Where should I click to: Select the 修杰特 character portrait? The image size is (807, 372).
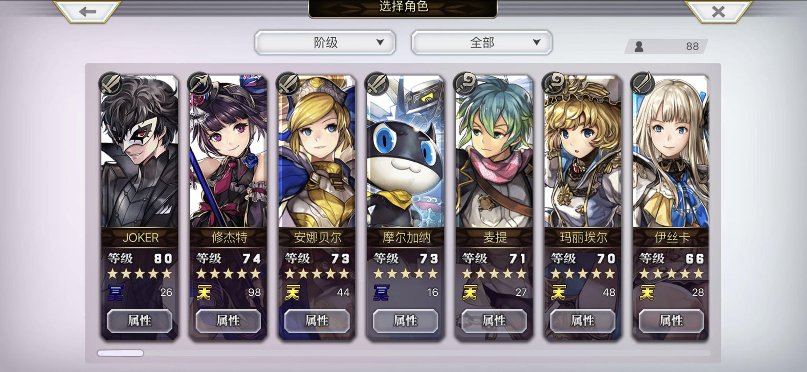228,151
